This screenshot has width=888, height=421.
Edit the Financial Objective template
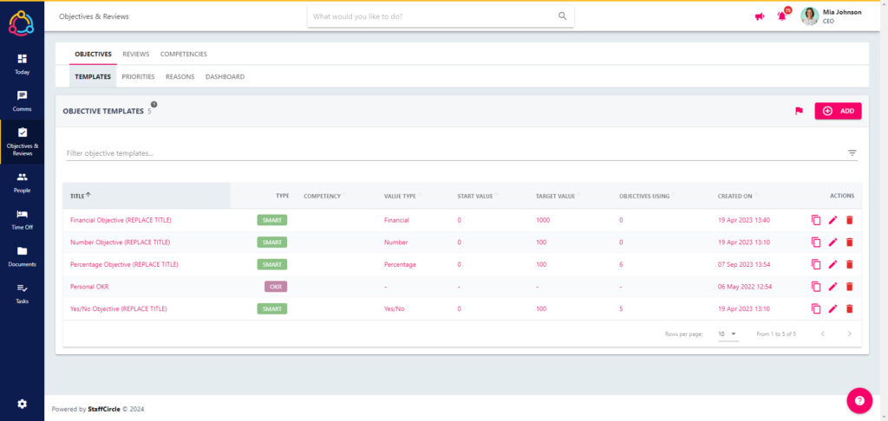832,220
